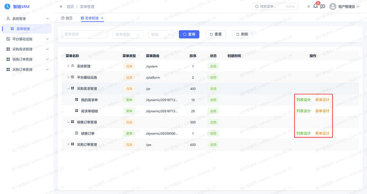The image size is (367, 194).
Task: Open 菜单管理 in the sidebar
Action: point(27,29)
